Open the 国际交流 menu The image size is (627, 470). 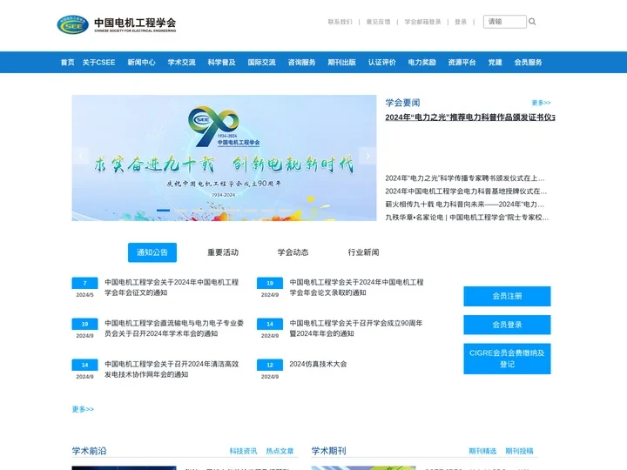click(x=261, y=63)
